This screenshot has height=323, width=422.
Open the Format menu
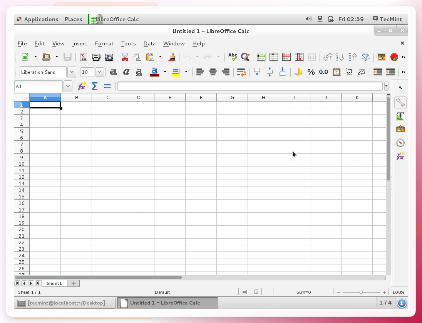coord(104,43)
